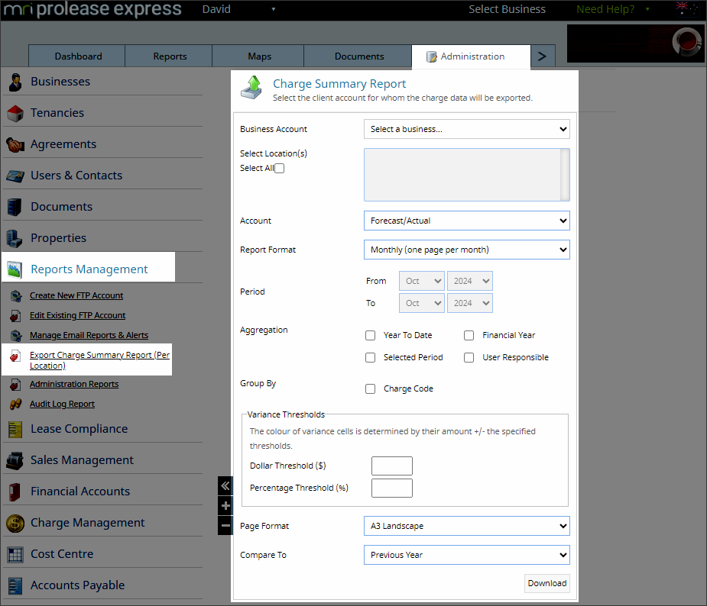This screenshot has height=606, width=707.
Task: Tick the Select All locations checkbox
Action: 280,169
